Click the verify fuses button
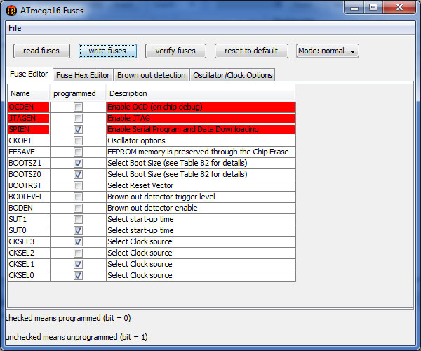The image size is (421, 351). coord(175,51)
